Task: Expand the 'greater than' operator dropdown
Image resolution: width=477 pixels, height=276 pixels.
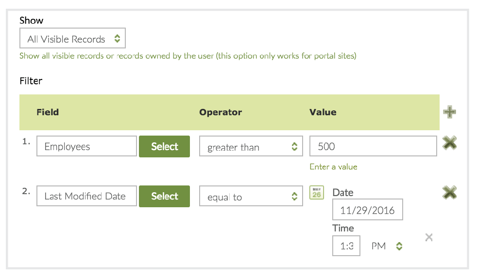Action: (x=251, y=147)
